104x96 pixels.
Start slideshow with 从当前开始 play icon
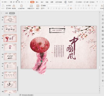pyautogui.click(x=21, y=6)
